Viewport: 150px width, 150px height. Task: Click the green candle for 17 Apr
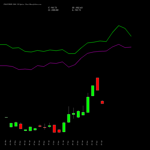click(x=69, y=118)
